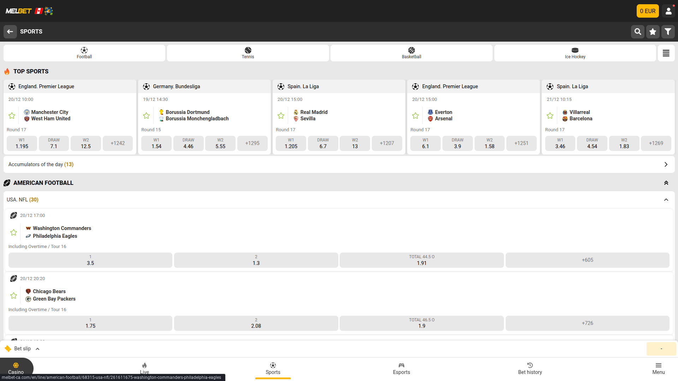Image resolution: width=678 pixels, height=381 pixels.
Task: Open the Esports bottom navigation tab
Action: [x=402, y=368]
